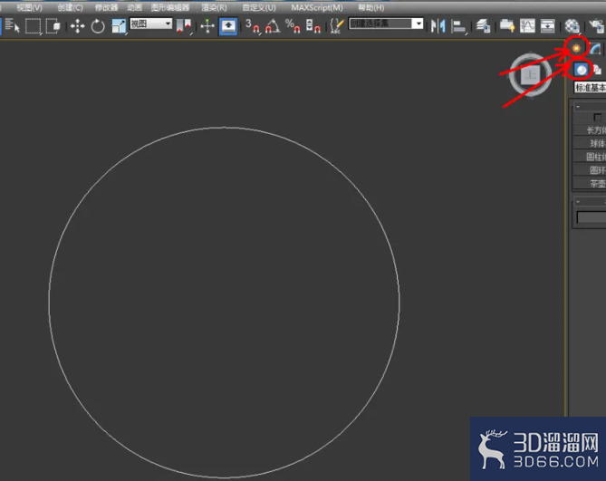
Task: Open the 帮助(H) menu
Action: click(371, 8)
